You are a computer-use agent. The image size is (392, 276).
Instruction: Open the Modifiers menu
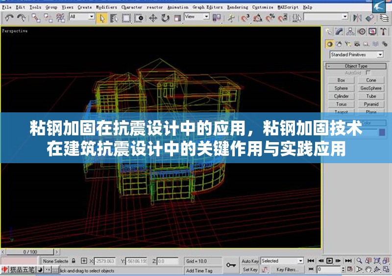(x=106, y=7)
